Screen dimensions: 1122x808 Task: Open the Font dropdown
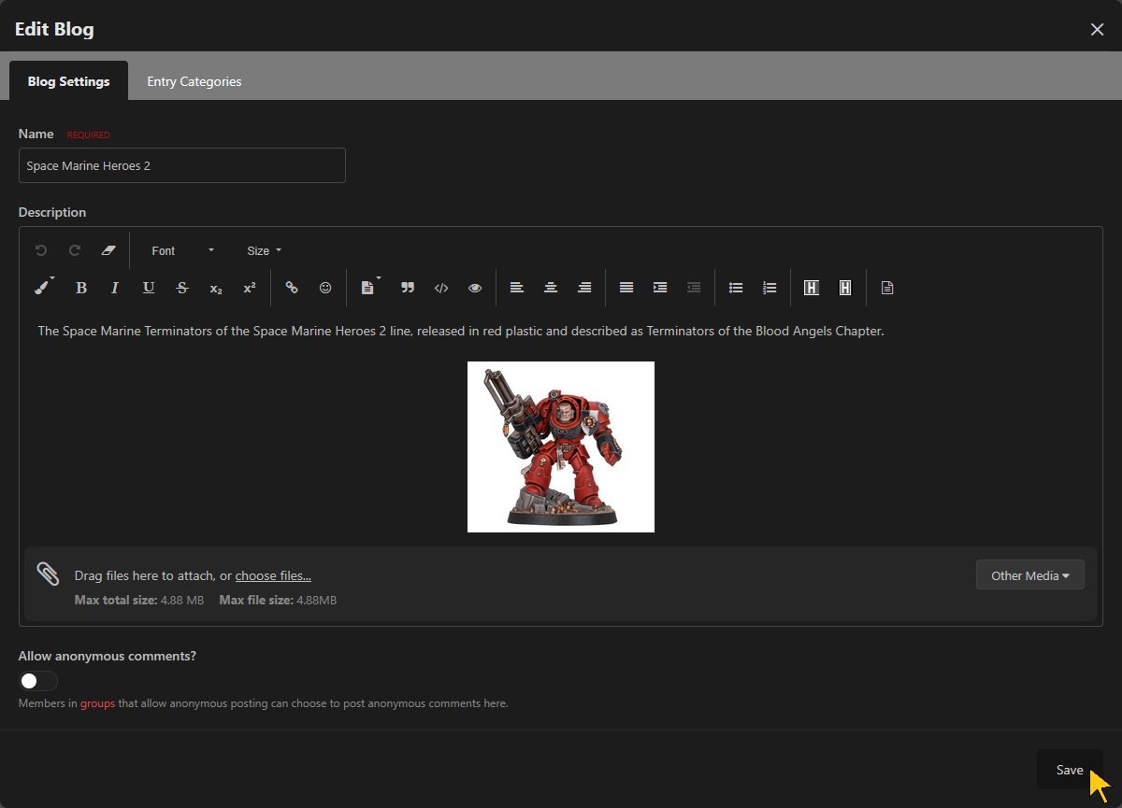182,250
